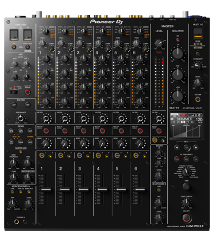Tap the channel 1 headphone CUE A button
Image resolution: width=214 pixels, height=242 pixels.
pyautogui.click(x=42, y=155)
